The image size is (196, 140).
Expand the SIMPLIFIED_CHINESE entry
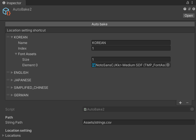coord(12,87)
